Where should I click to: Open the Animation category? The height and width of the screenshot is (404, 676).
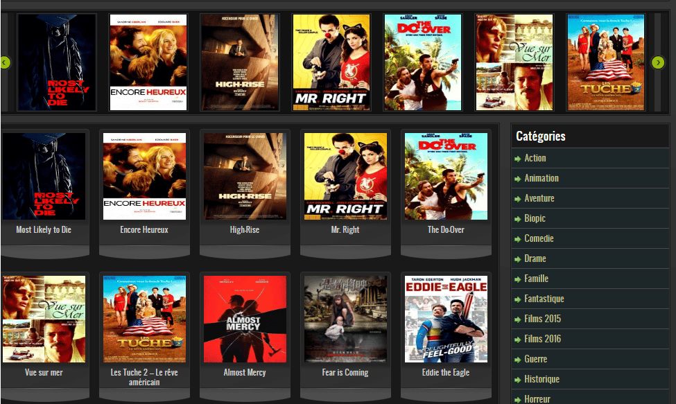tap(541, 178)
